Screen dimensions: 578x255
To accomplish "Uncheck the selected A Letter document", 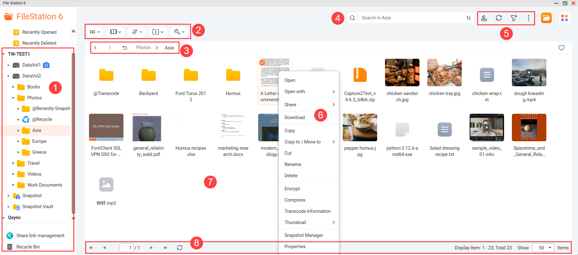I will tap(262, 62).
